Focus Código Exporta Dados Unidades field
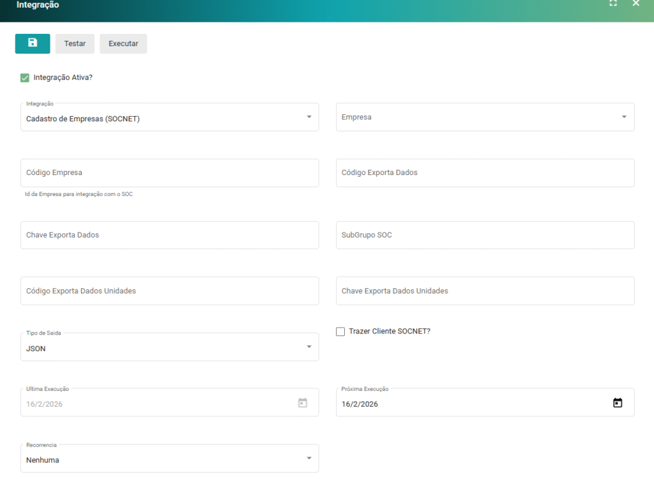The image size is (654, 479). (169, 291)
